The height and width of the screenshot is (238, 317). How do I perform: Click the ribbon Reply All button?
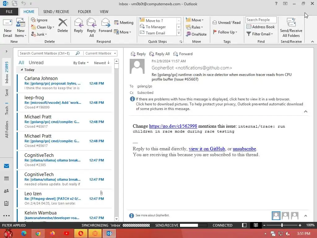tap(91, 28)
